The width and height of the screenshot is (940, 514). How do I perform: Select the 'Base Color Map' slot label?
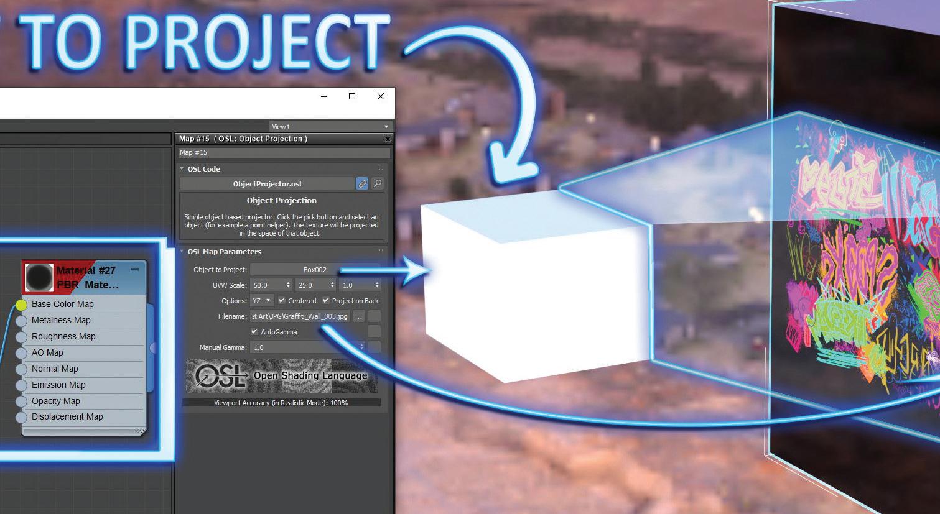click(x=62, y=304)
